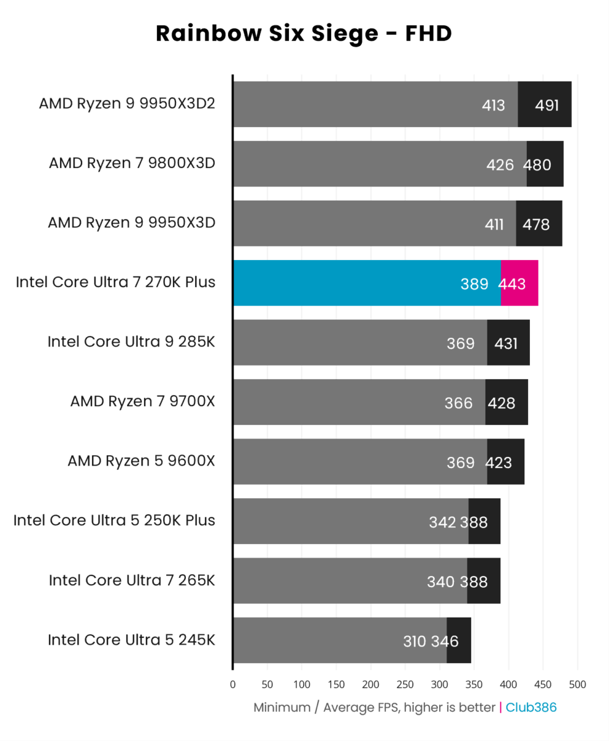Click the 500 axis tick label

[x=577, y=684]
